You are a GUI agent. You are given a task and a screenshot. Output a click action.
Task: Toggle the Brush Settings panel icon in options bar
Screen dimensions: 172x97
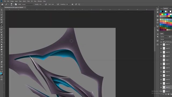pos(16,4)
